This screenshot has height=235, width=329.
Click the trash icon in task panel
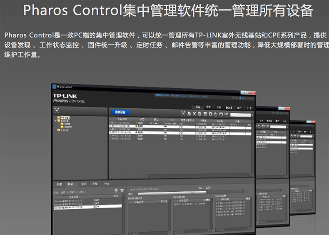[x=116, y=190]
